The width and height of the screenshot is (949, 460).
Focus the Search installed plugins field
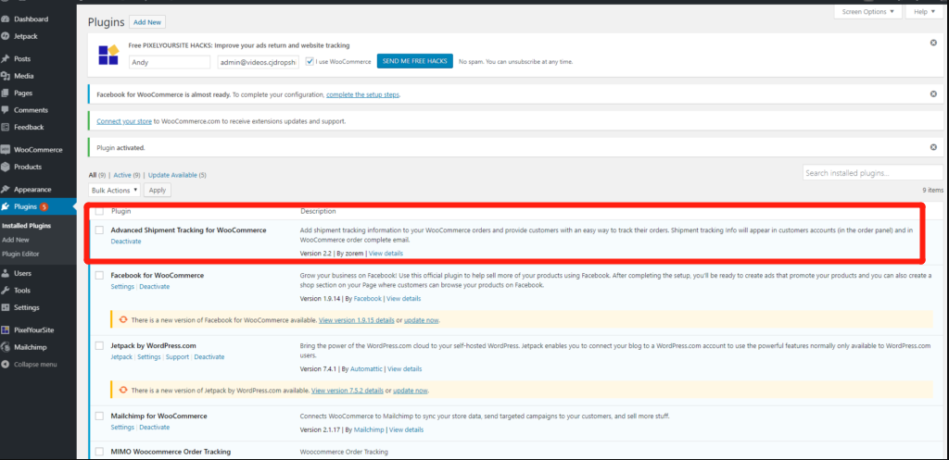coord(873,173)
